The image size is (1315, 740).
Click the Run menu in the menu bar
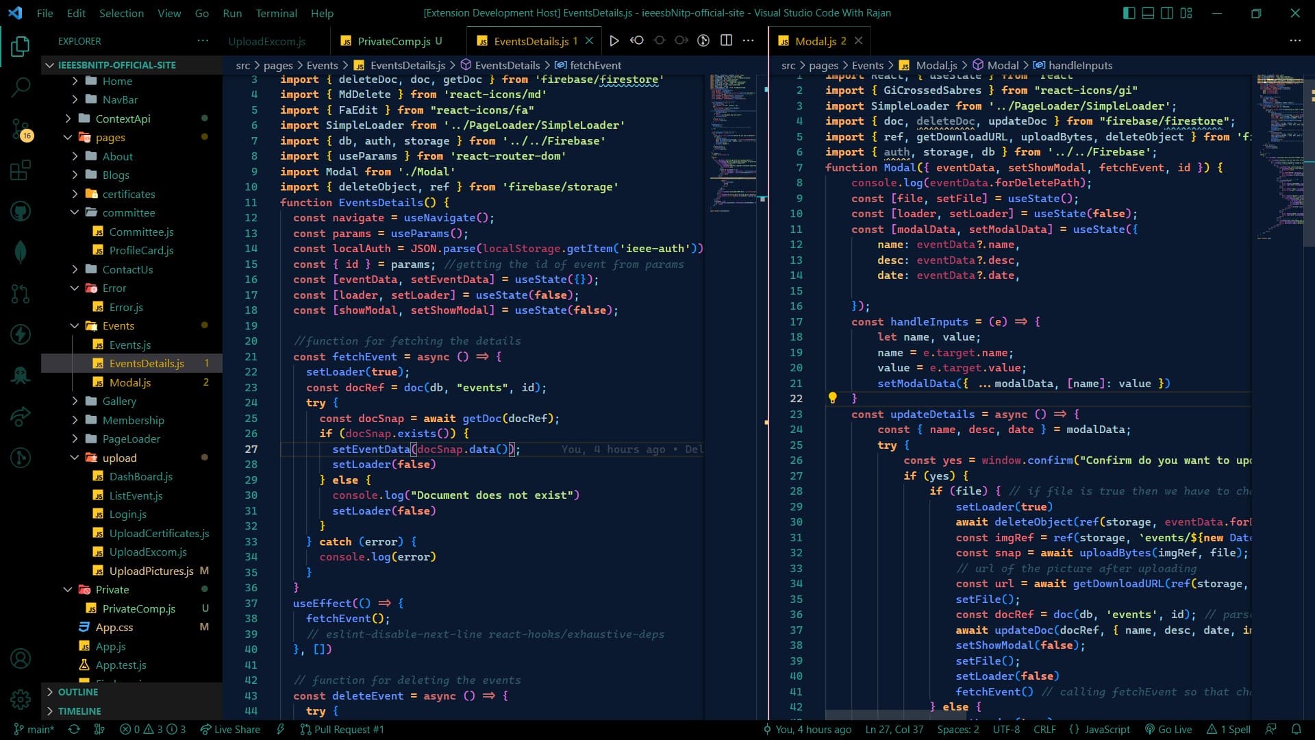click(x=231, y=12)
